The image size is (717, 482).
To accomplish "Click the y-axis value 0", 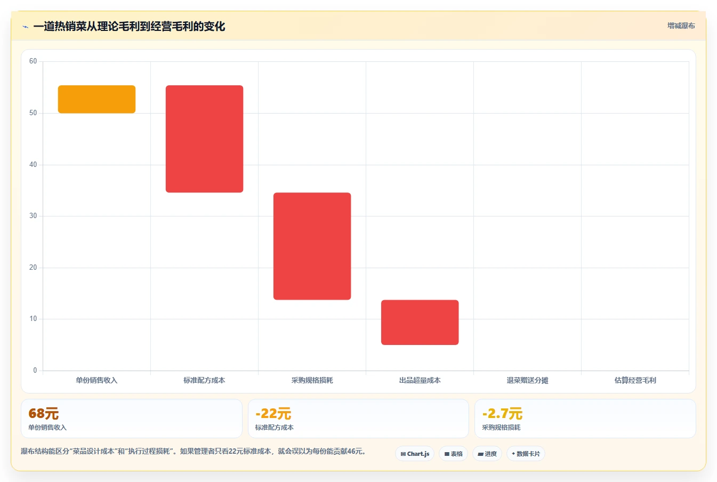I will click(35, 371).
